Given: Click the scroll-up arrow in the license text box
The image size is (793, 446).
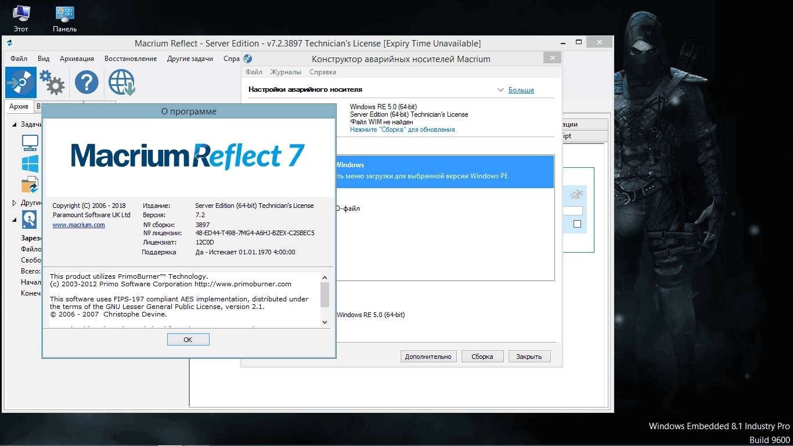Looking at the screenshot, I should pyautogui.click(x=325, y=278).
